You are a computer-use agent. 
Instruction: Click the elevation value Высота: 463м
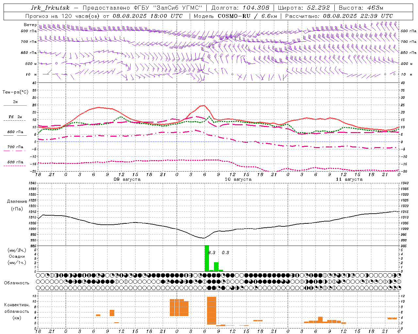pos(361,8)
